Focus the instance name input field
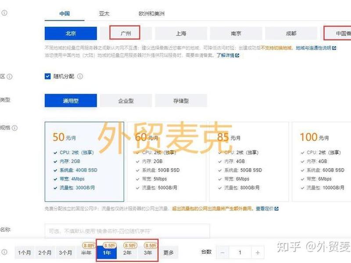Image resolution: width=351 pixels, height=263 pixels. (x=127, y=231)
